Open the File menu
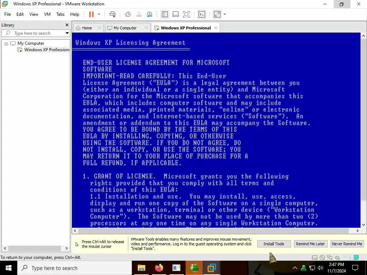This screenshot has height=275, width=367. click(x=8, y=14)
